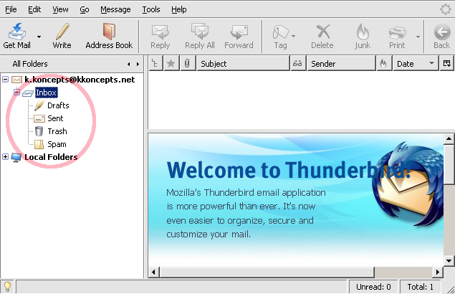The image size is (455, 294).
Task: Write a new message
Action: point(62,36)
